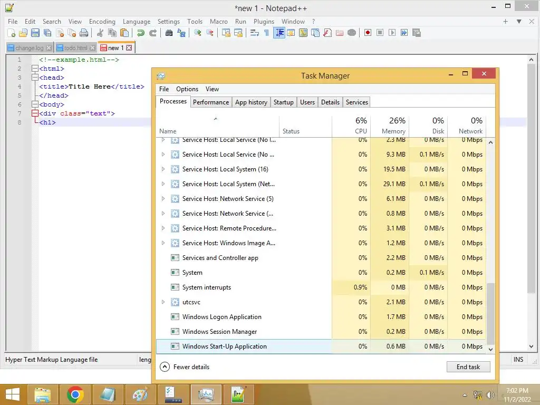Cut selection with the scissors icon
The width and height of the screenshot is (540, 405).
(x=100, y=33)
